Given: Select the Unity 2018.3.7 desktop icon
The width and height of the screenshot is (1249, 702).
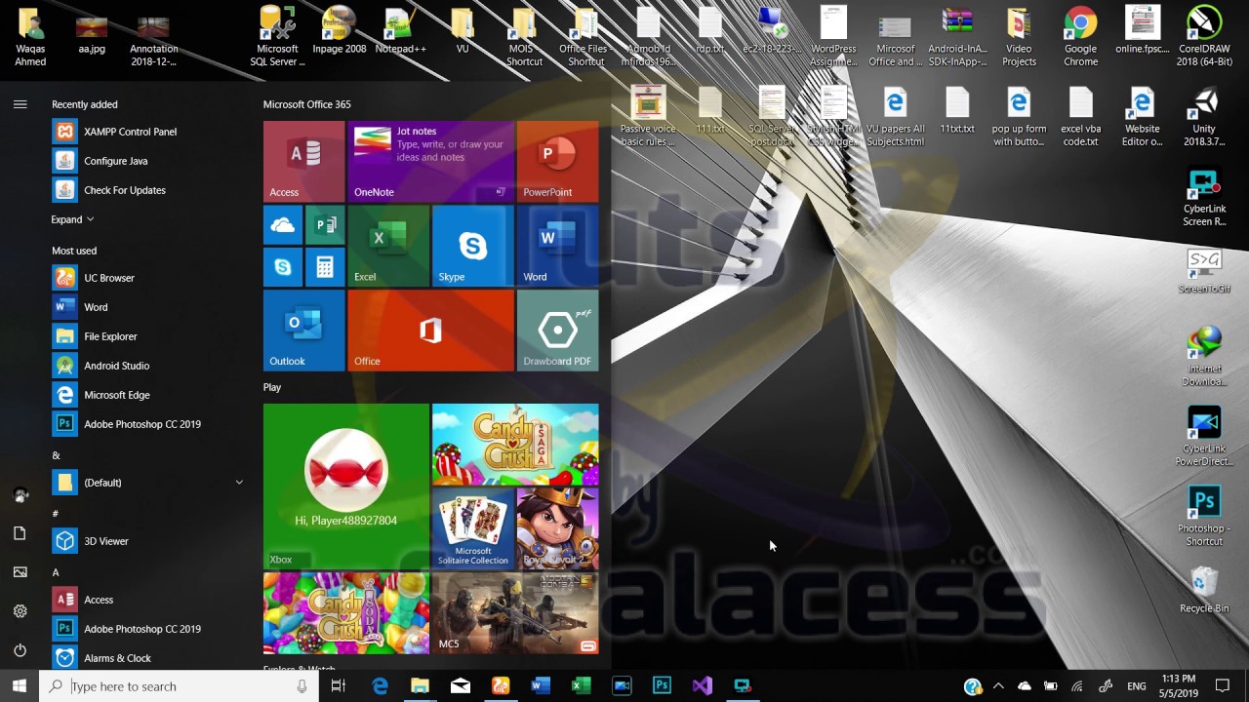Looking at the screenshot, I should pos(1204,117).
